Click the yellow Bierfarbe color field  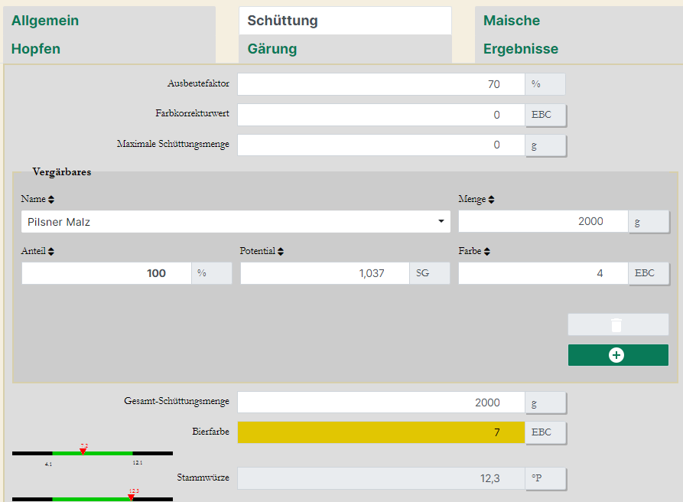[x=381, y=432]
